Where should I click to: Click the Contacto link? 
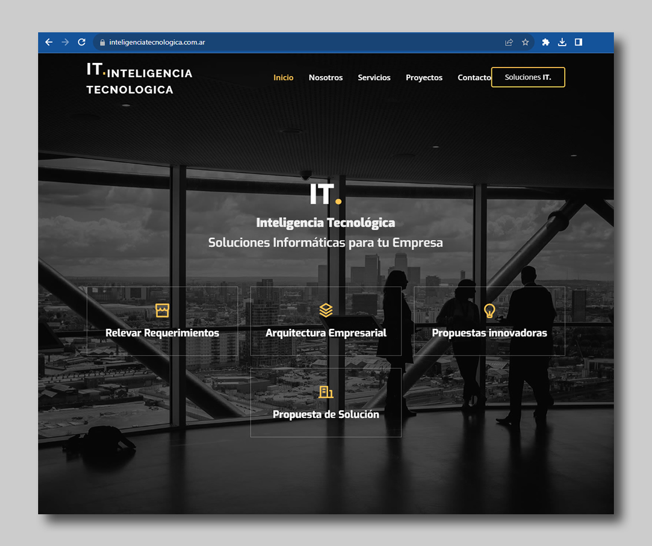coord(474,77)
